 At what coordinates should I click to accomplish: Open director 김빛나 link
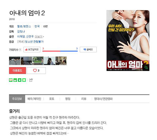21,32
